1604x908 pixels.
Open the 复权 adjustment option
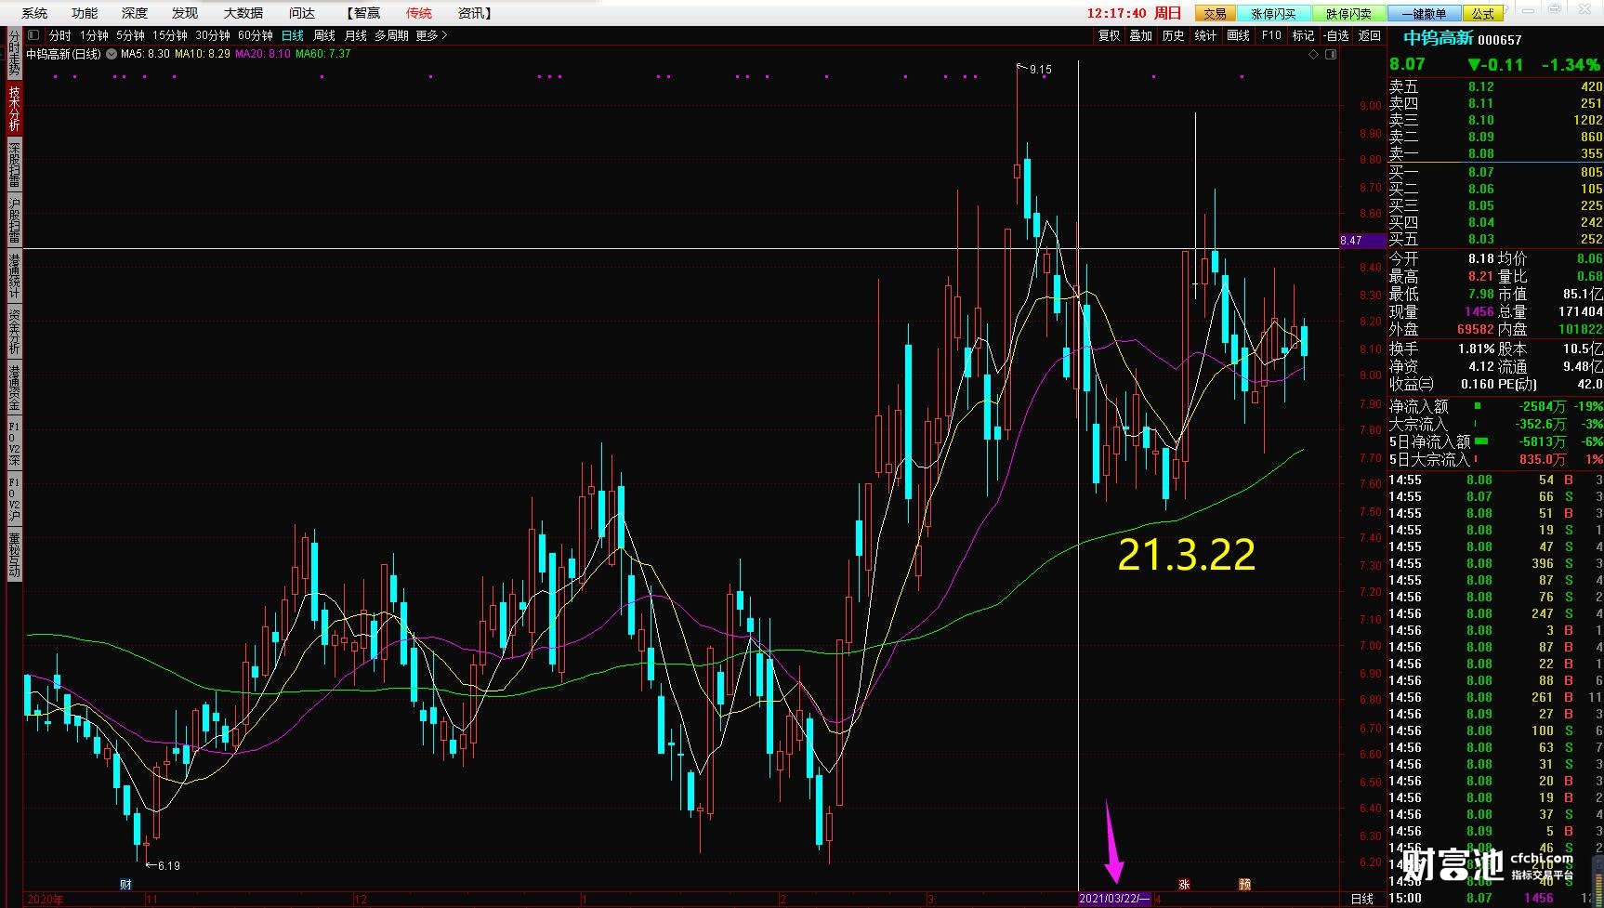point(1110,35)
